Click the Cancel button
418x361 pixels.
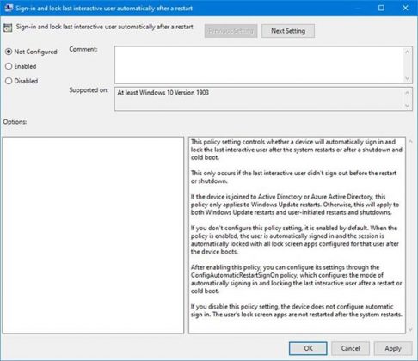[350, 348]
